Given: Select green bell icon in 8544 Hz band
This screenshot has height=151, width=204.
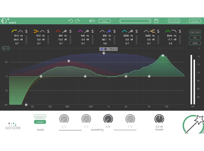Looking at the screenshot, I should pyautogui.click(x=168, y=31).
